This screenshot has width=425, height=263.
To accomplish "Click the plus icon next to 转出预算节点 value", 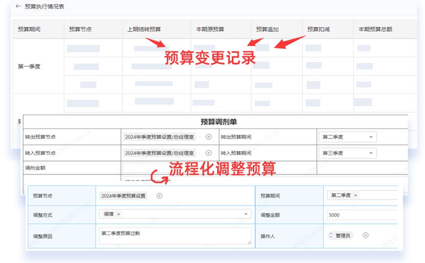I will click(x=209, y=137).
